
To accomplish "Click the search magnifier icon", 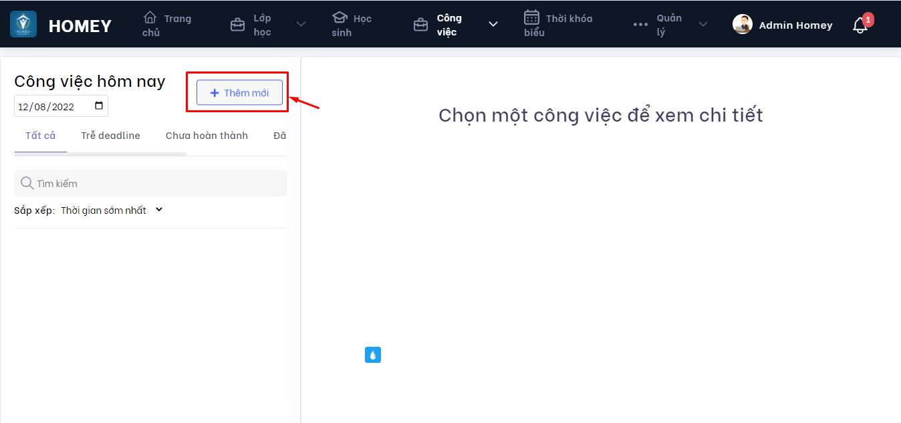I will click(x=27, y=182).
